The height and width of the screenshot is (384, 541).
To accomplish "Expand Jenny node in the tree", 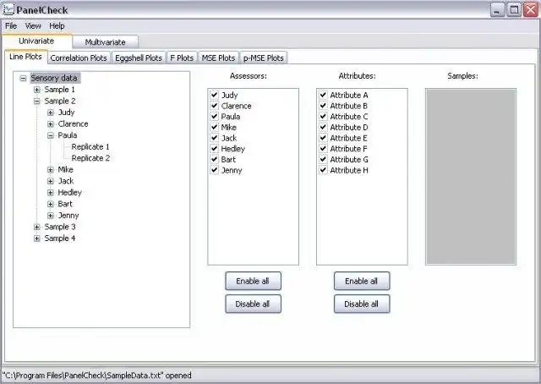I will [51, 216].
